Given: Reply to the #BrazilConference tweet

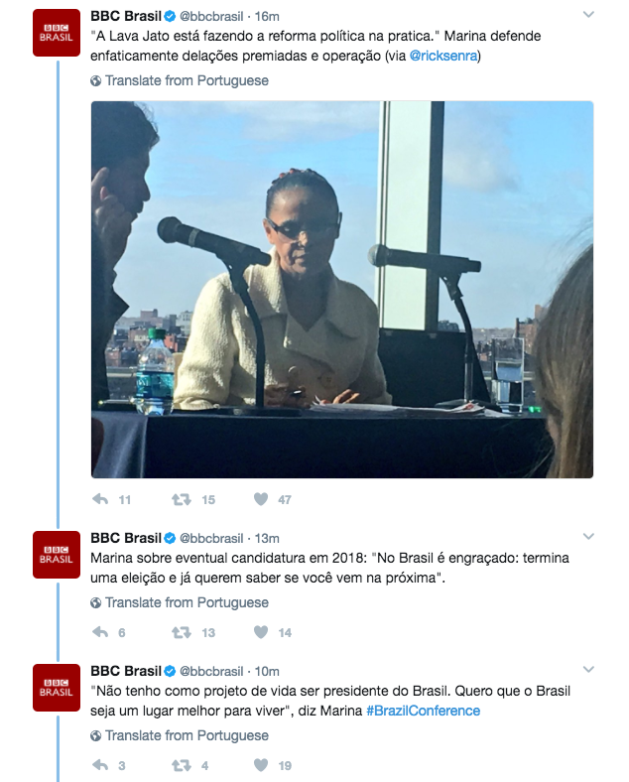Looking at the screenshot, I should click(x=100, y=765).
